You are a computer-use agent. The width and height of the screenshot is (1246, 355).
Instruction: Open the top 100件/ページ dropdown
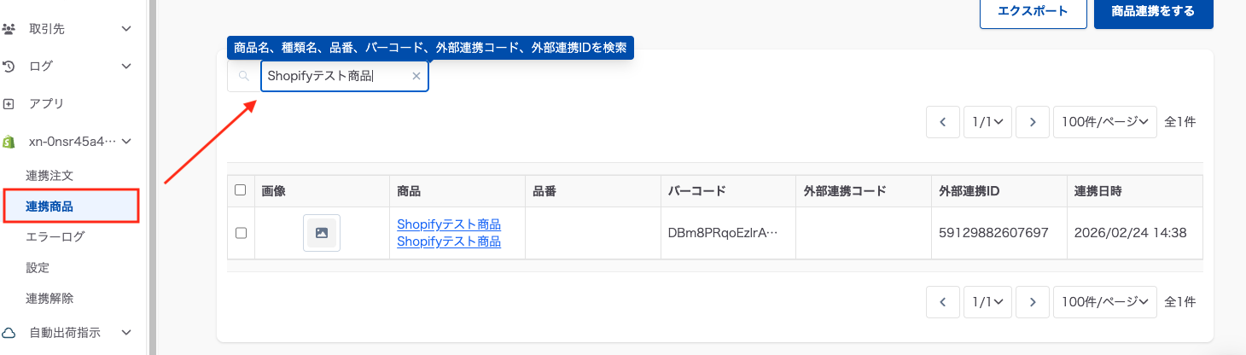coord(1105,122)
